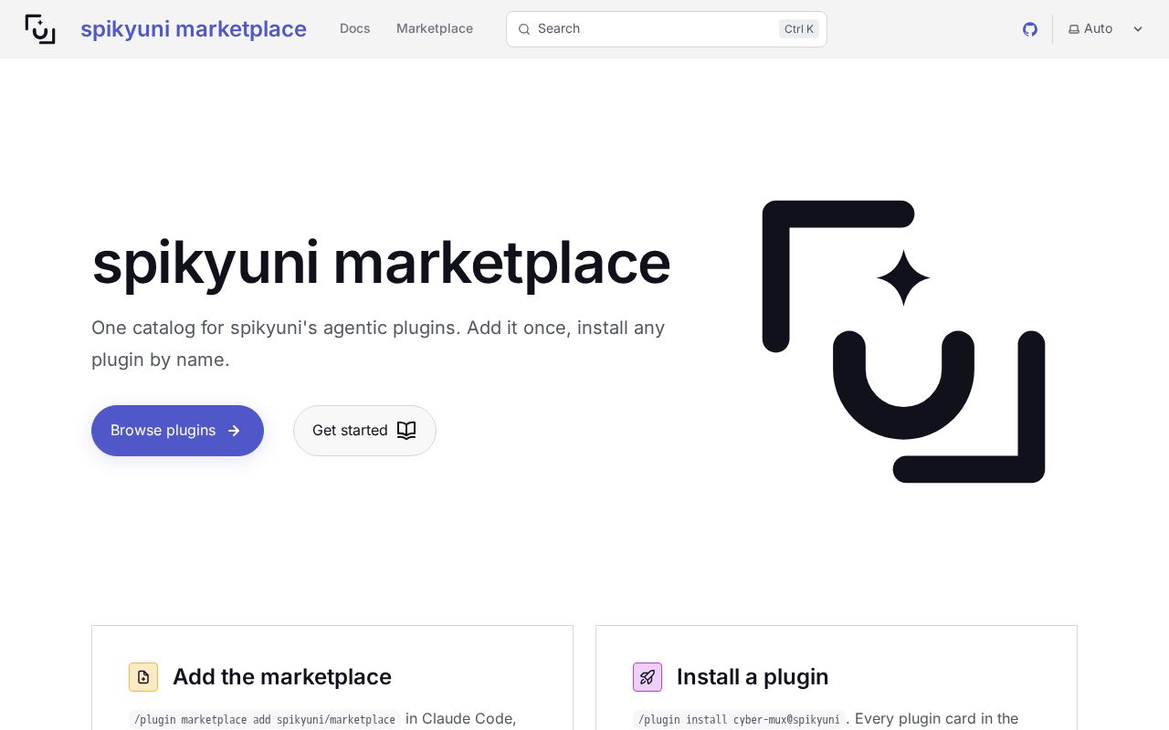Image resolution: width=1169 pixels, height=730 pixels.
Task: Click the Browse plugins button
Action: pos(177,431)
